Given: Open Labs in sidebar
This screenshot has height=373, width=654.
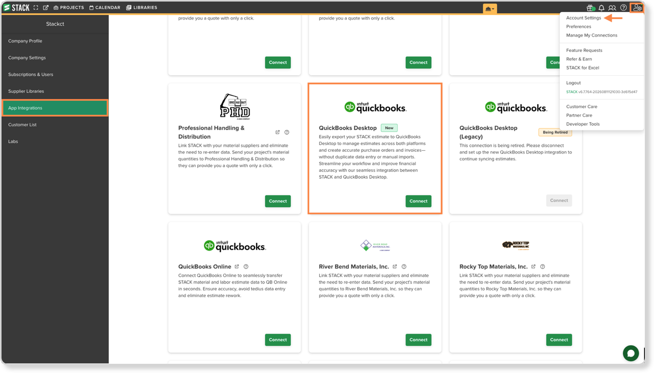Looking at the screenshot, I should pyautogui.click(x=55, y=142).
